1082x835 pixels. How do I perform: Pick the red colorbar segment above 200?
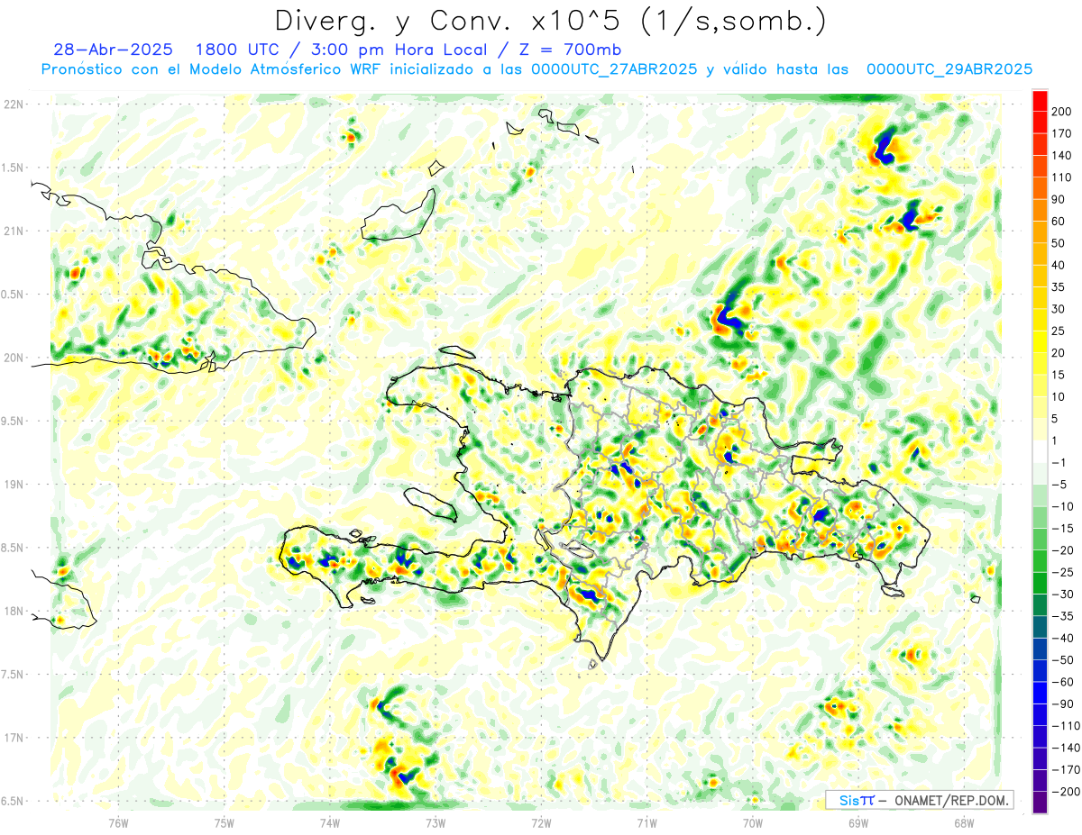click(x=1040, y=101)
